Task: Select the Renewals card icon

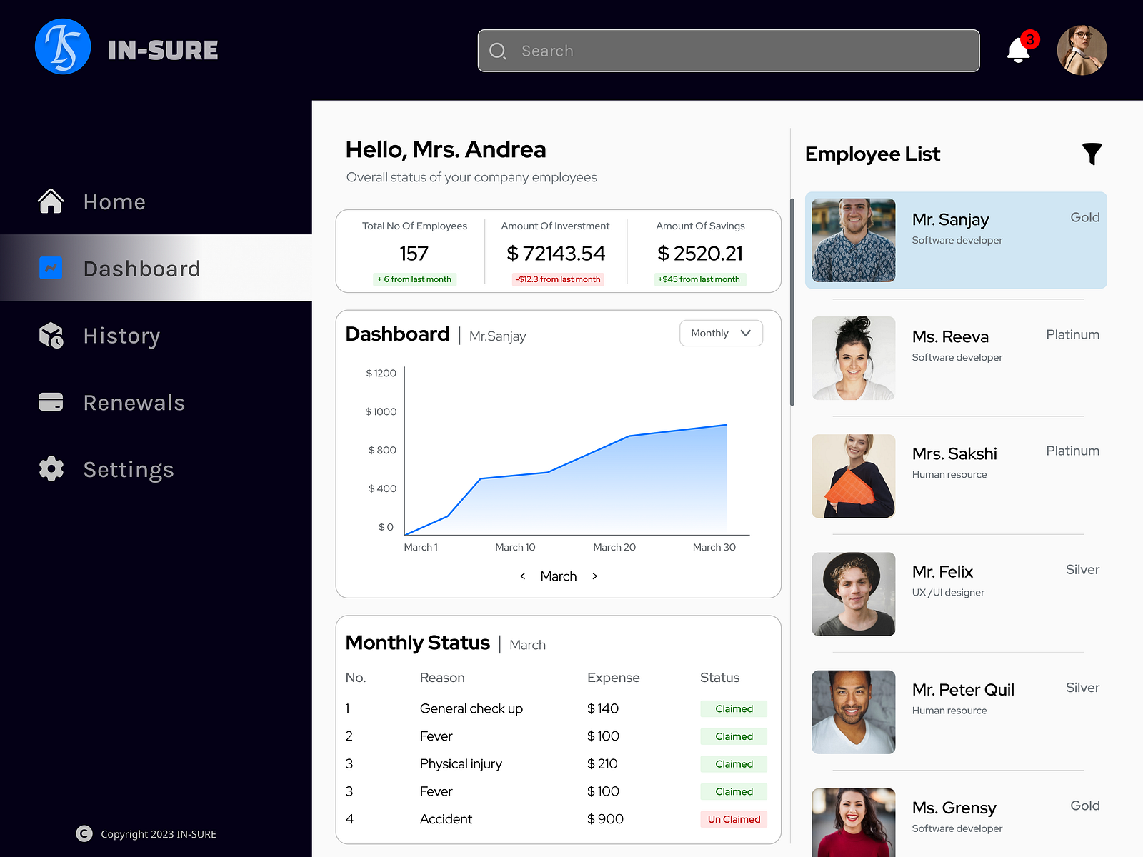Action: tap(51, 401)
